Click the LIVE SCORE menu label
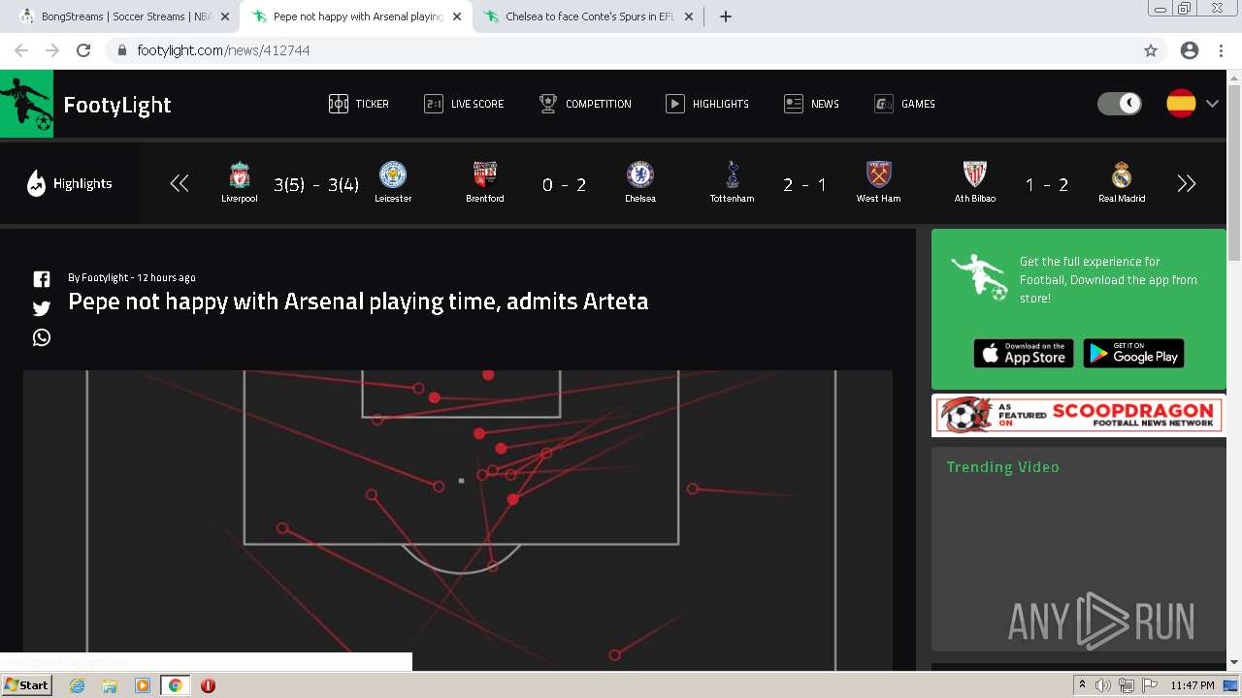The image size is (1242, 698). pos(477,104)
